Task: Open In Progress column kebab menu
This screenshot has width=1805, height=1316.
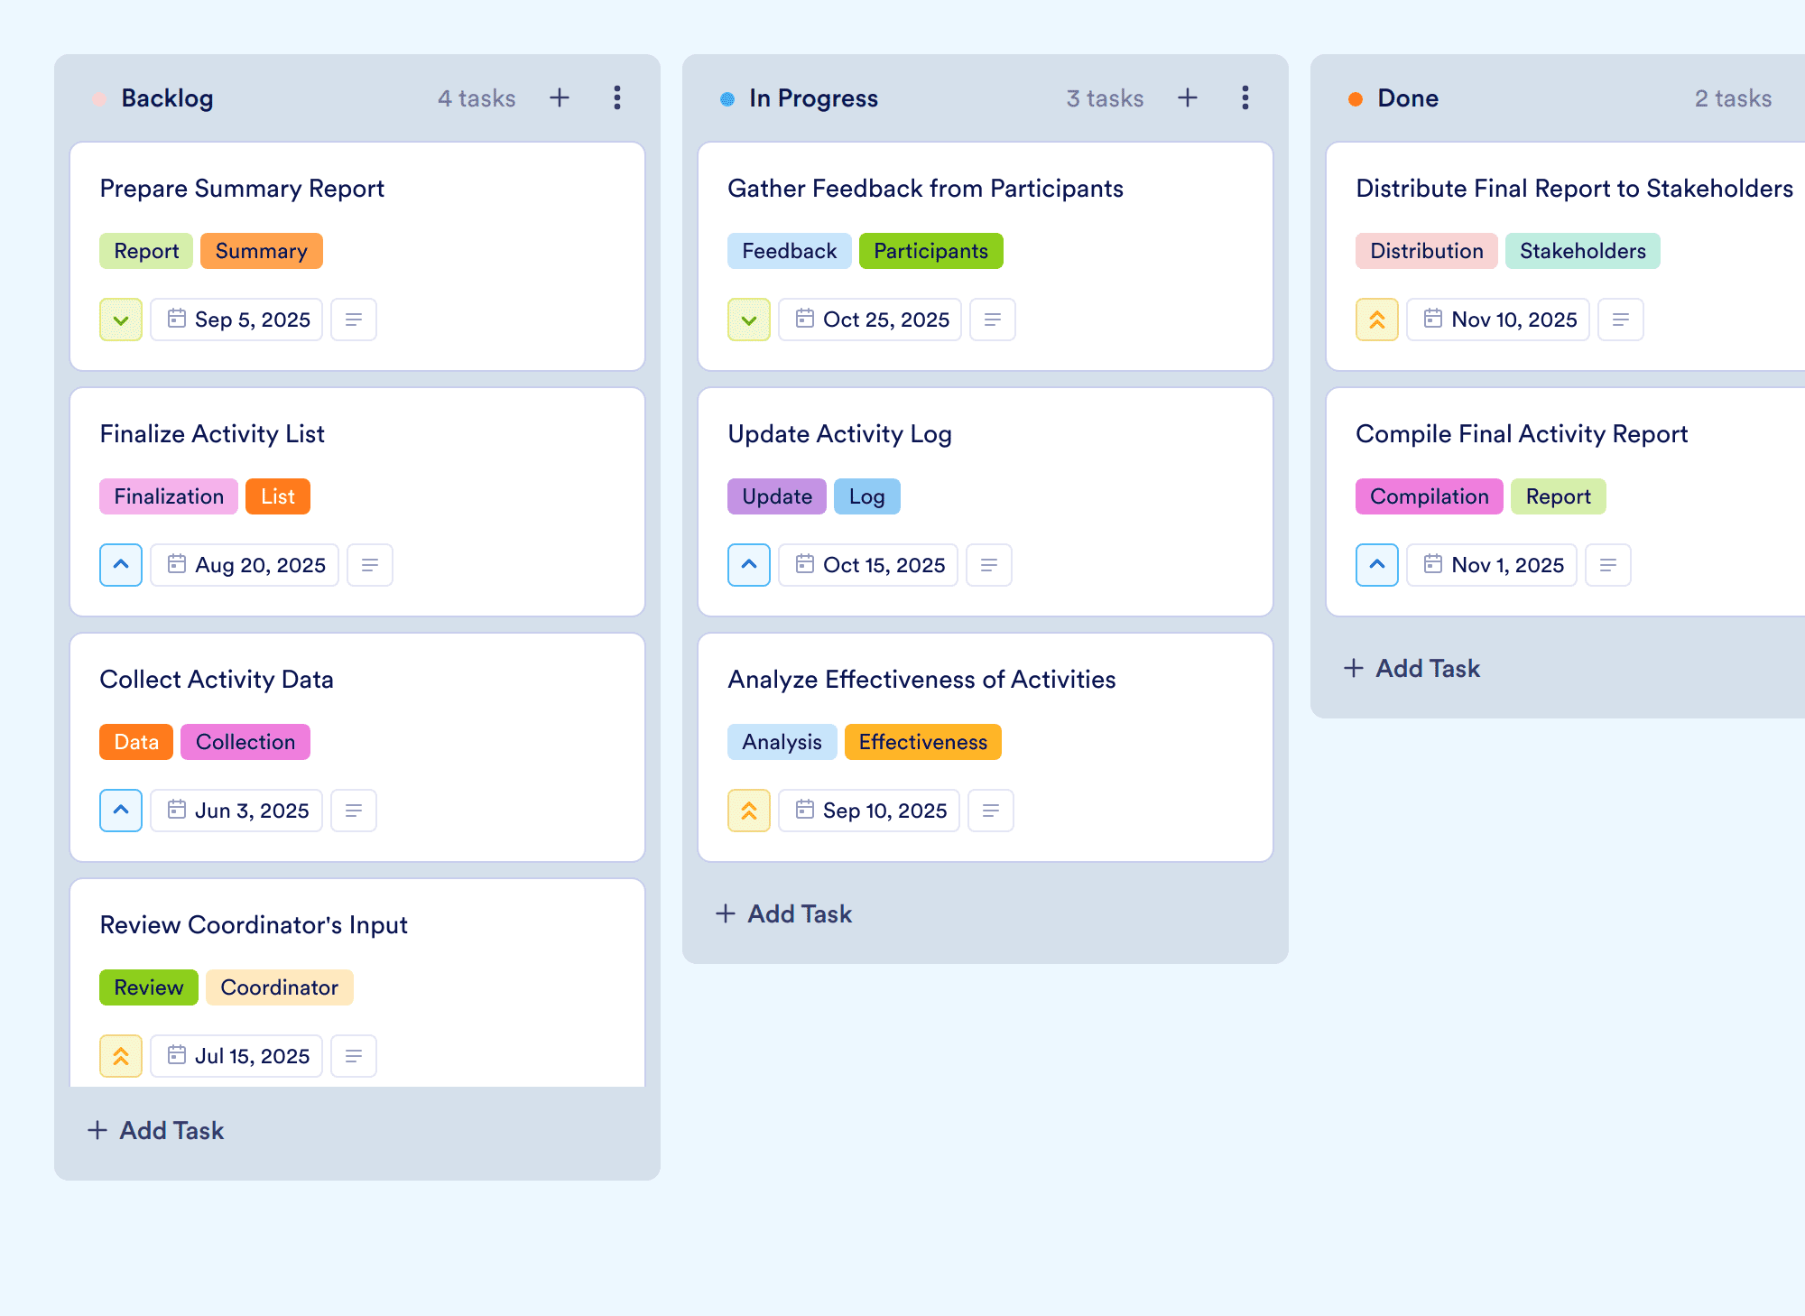Action: pos(1245,97)
